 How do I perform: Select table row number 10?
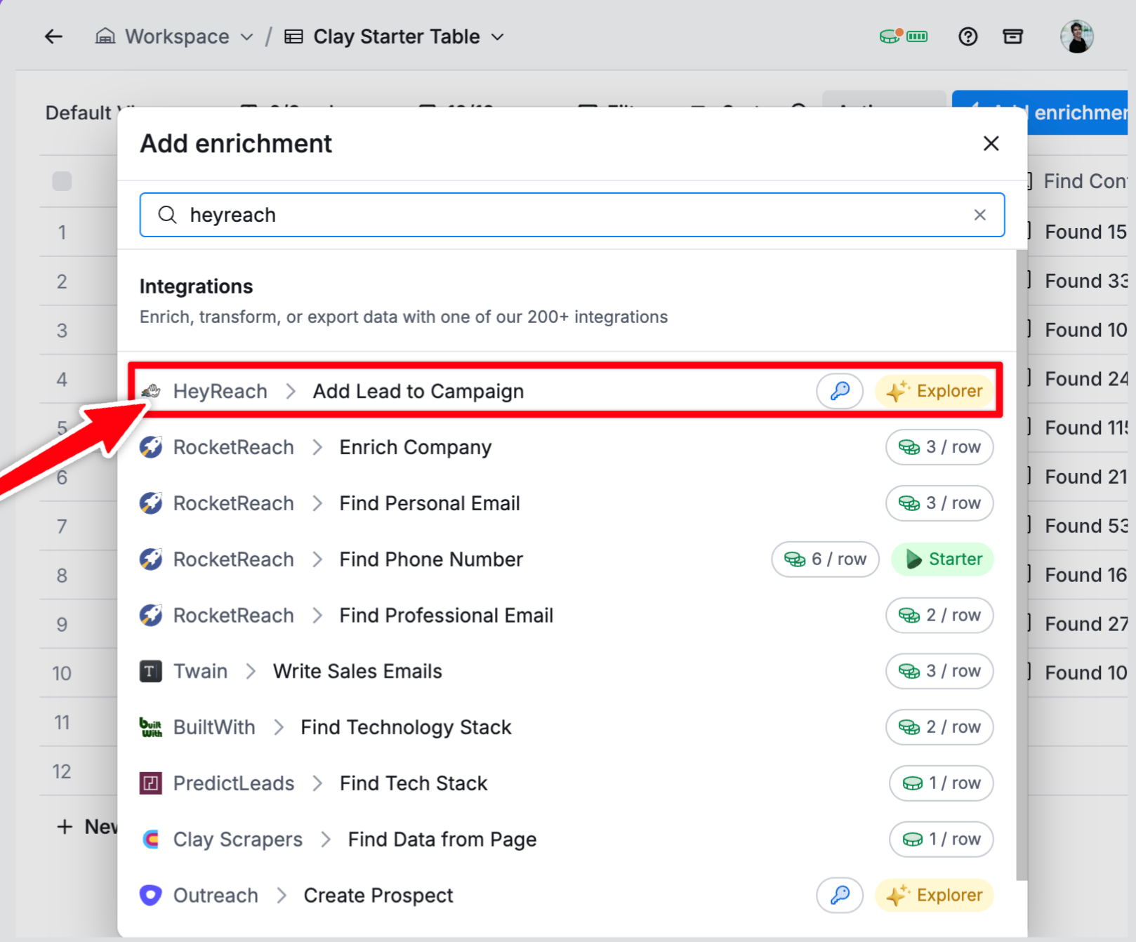pyautogui.click(x=62, y=674)
